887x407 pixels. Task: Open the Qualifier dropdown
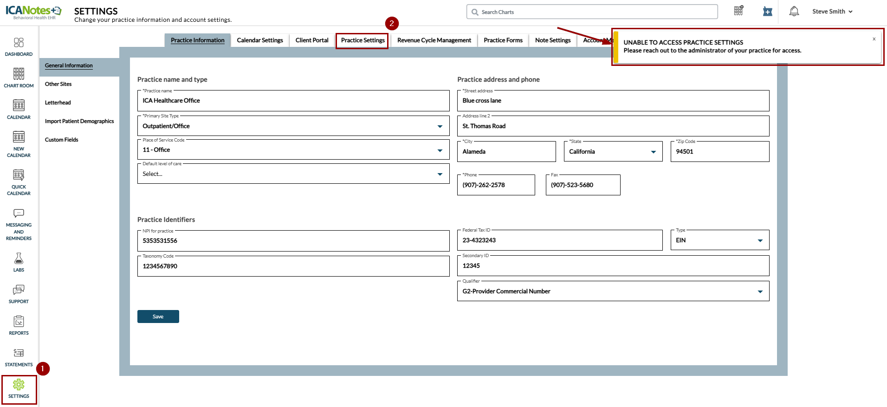click(x=760, y=291)
